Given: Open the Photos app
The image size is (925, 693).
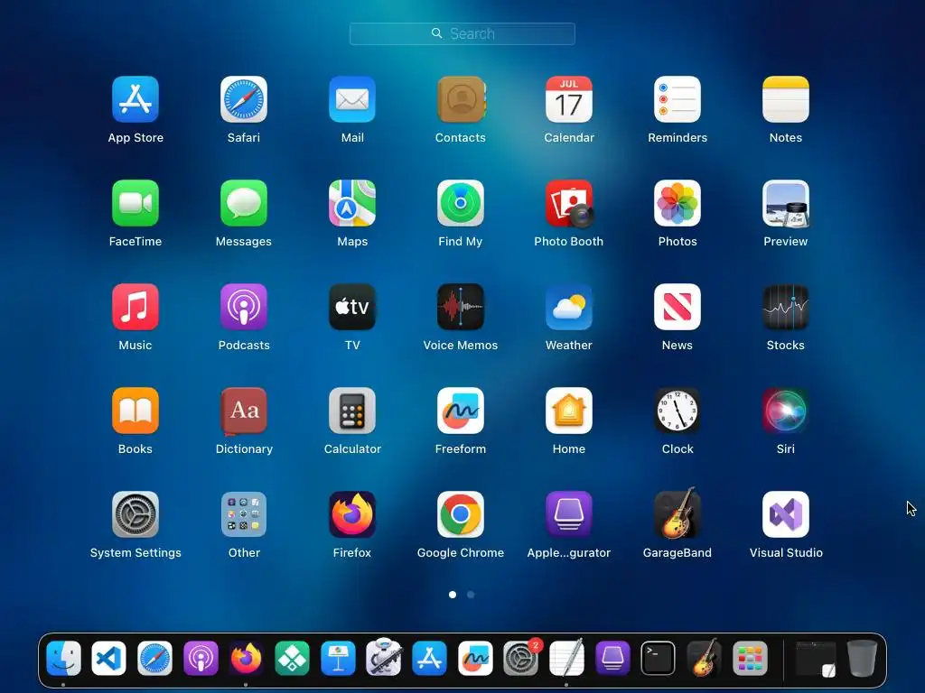Looking at the screenshot, I should coord(677,203).
